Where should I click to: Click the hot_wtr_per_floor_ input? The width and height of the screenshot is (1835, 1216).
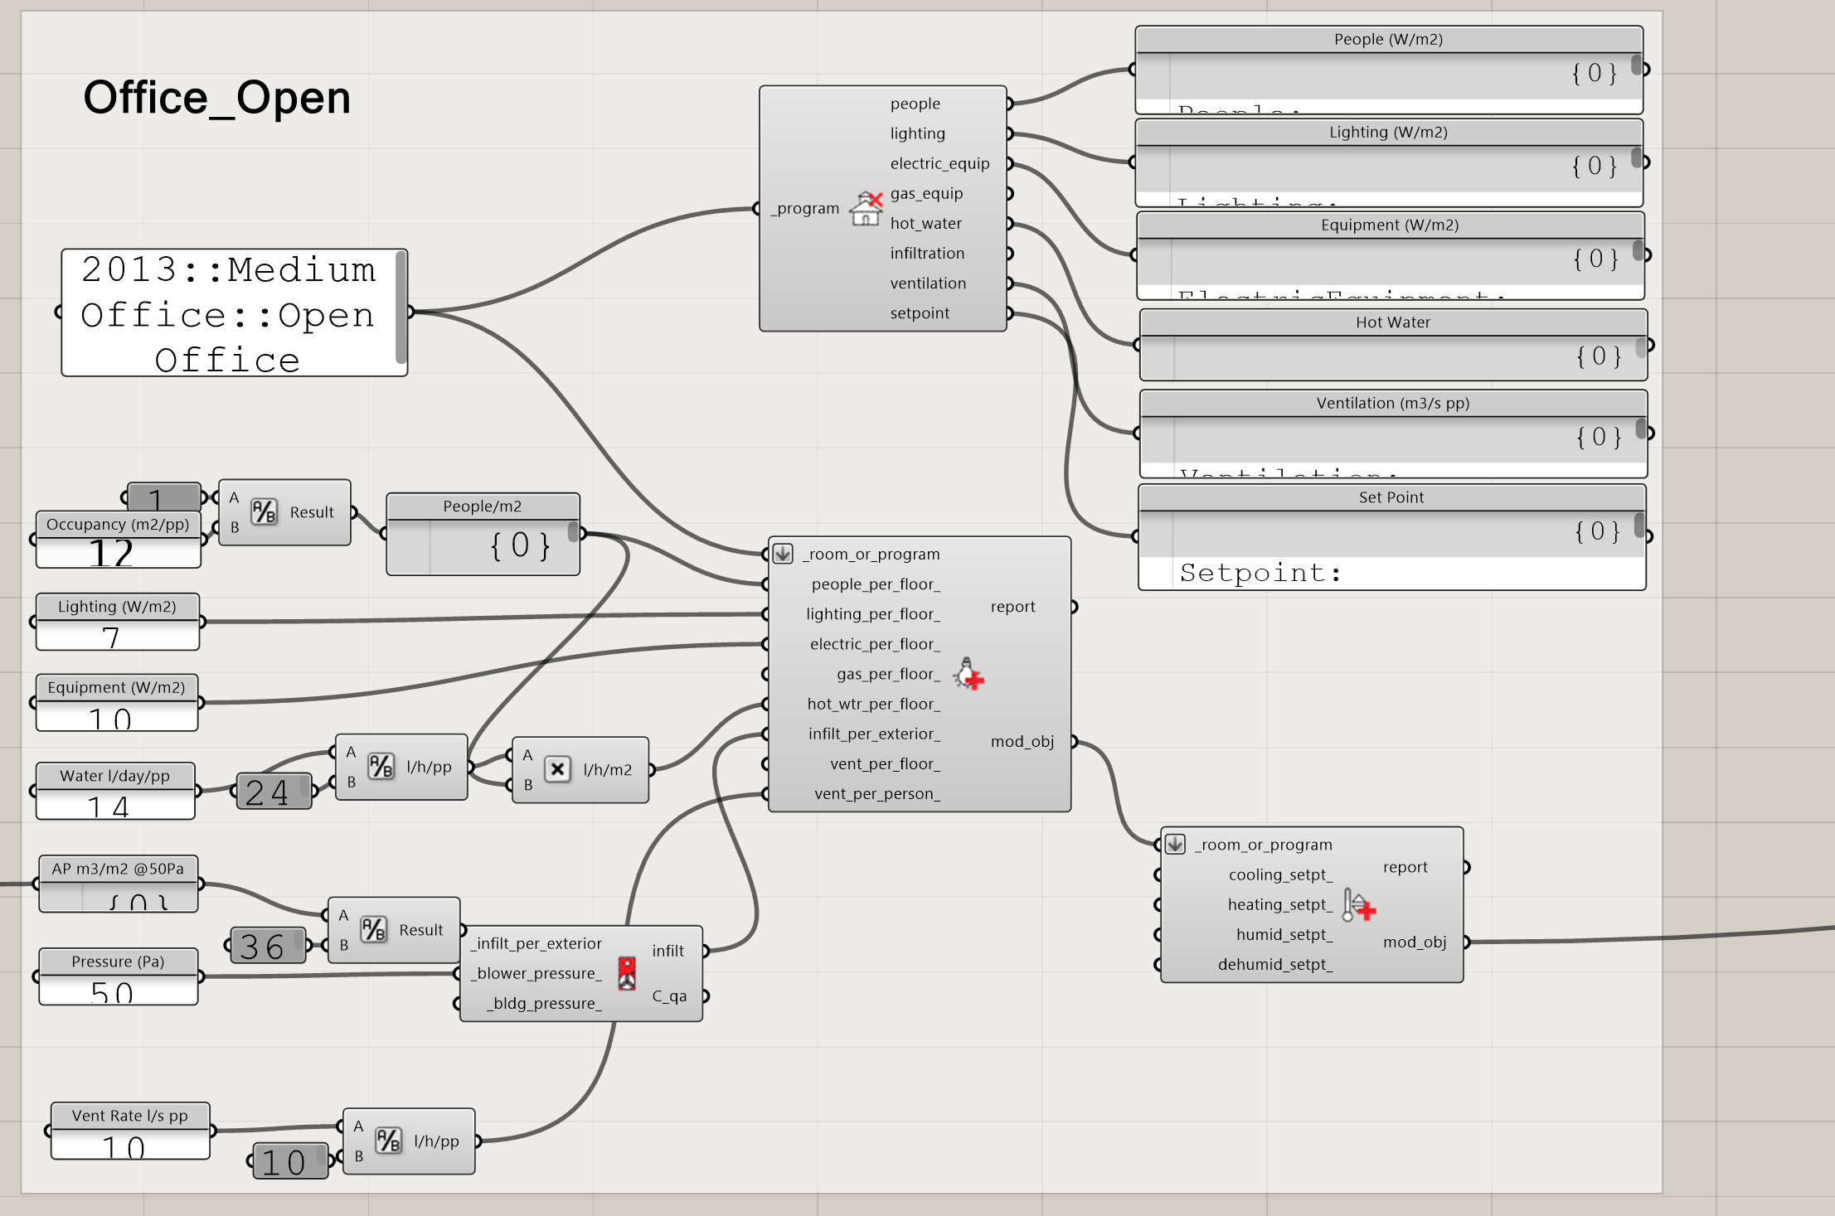[874, 703]
